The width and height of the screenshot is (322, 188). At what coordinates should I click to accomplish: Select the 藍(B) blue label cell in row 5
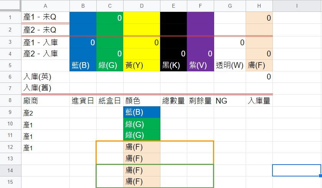coord(83,66)
